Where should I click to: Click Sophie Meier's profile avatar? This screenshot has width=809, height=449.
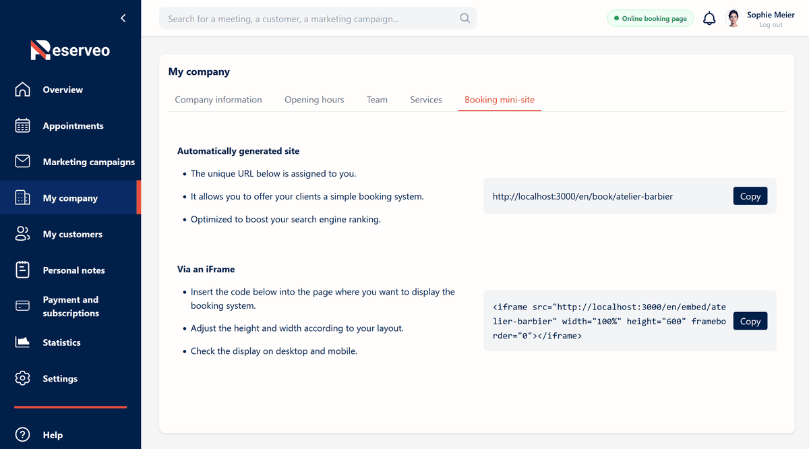pyautogui.click(x=733, y=19)
